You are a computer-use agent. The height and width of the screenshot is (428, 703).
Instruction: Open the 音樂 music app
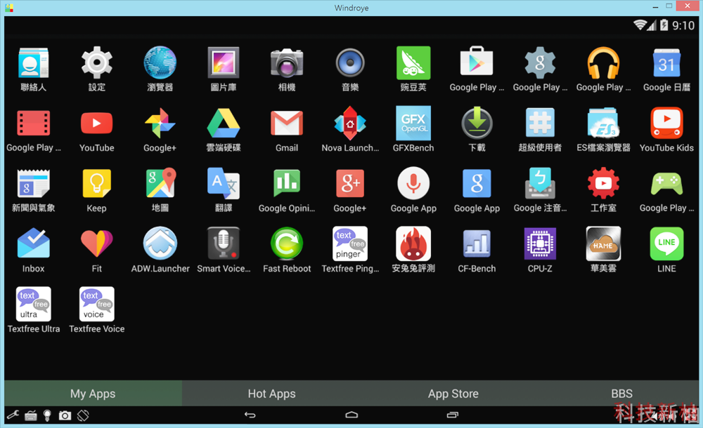pos(350,63)
